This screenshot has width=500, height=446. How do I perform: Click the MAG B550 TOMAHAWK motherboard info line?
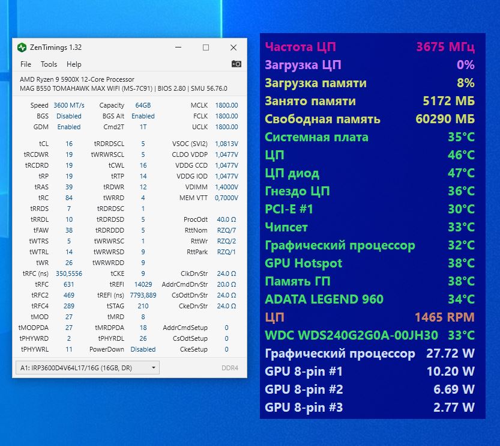click(124, 88)
